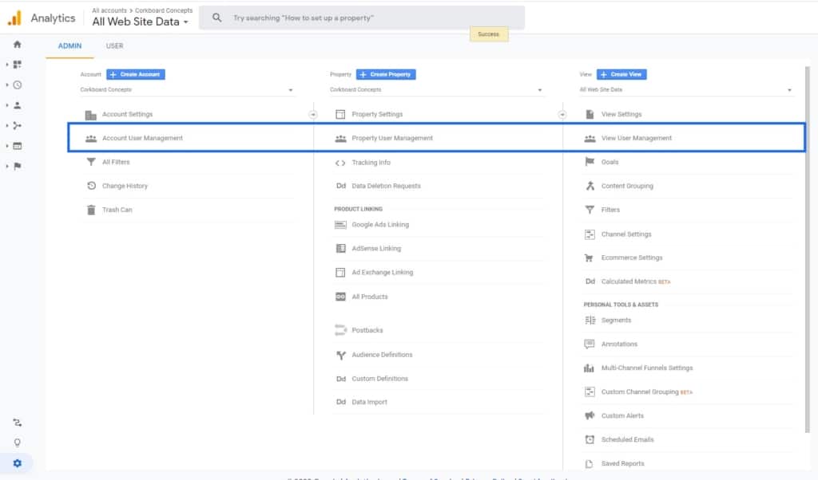The width and height of the screenshot is (818, 480).
Task: Open Tracking Info in Property column
Action: 371,162
